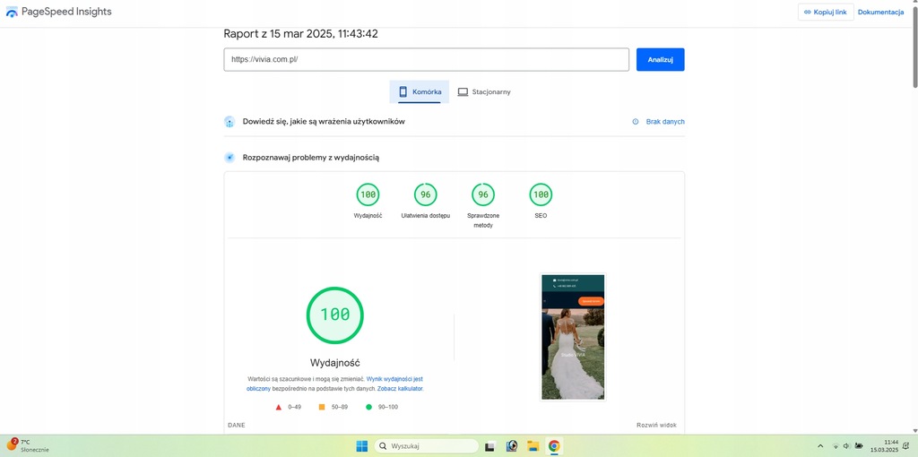Switch to the Stacjonarny tab
The height and width of the screenshot is (457, 918).
pyautogui.click(x=484, y=92)
